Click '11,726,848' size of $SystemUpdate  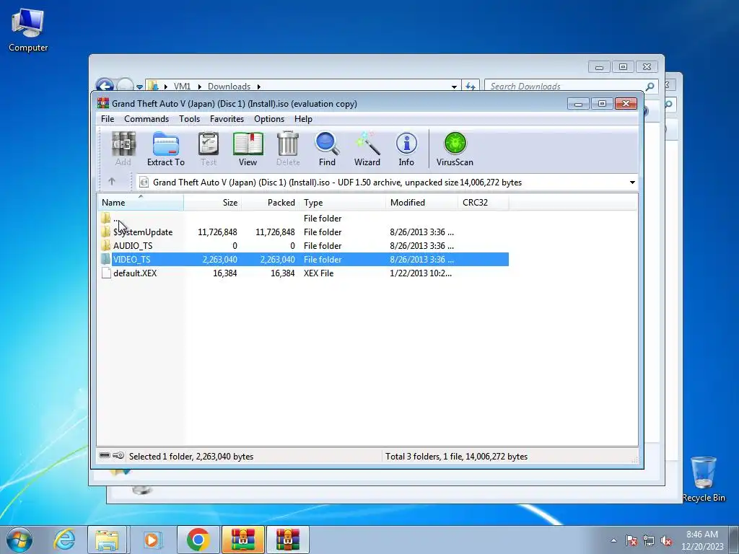(x=217, y=232)
